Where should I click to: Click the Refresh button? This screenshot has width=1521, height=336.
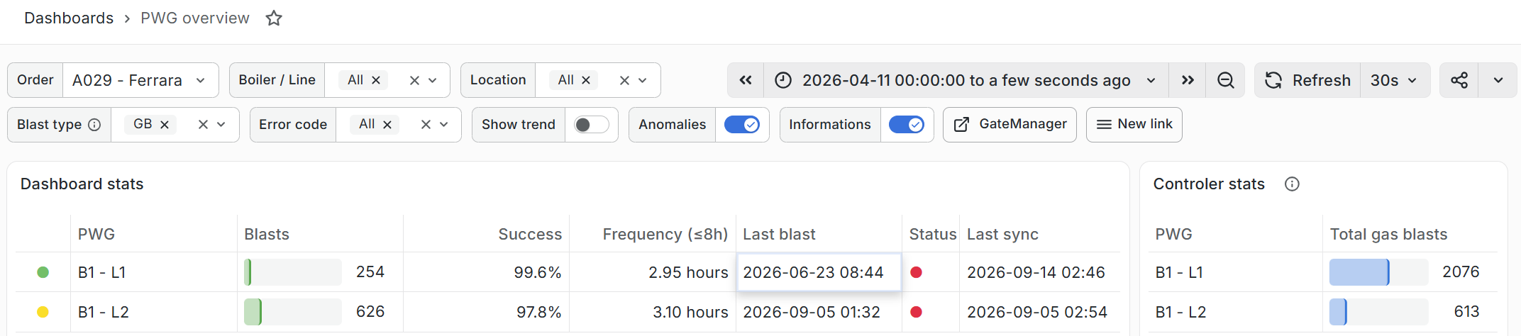pos(1307,80)
